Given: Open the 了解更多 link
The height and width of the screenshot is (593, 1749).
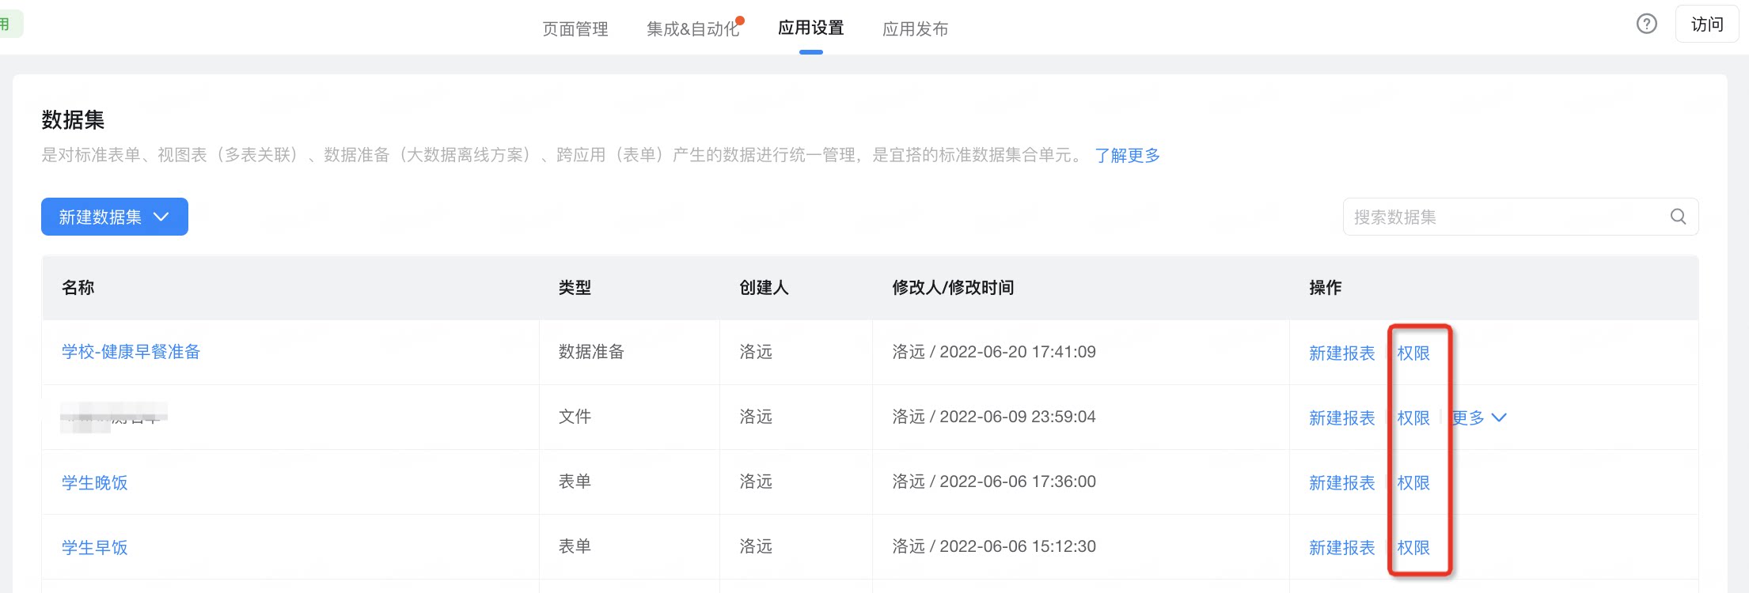Looking at the screenshot, I should 1128,156.
